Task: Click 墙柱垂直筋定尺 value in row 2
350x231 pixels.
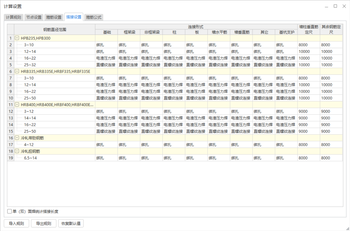Action: tap(309, 45)
